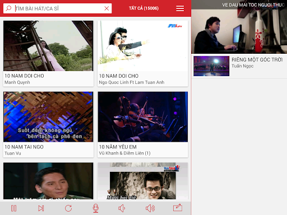287x215 pixels.
Task: Click queued artist Tuấn Ngọc
Action: tap(243, 66)
